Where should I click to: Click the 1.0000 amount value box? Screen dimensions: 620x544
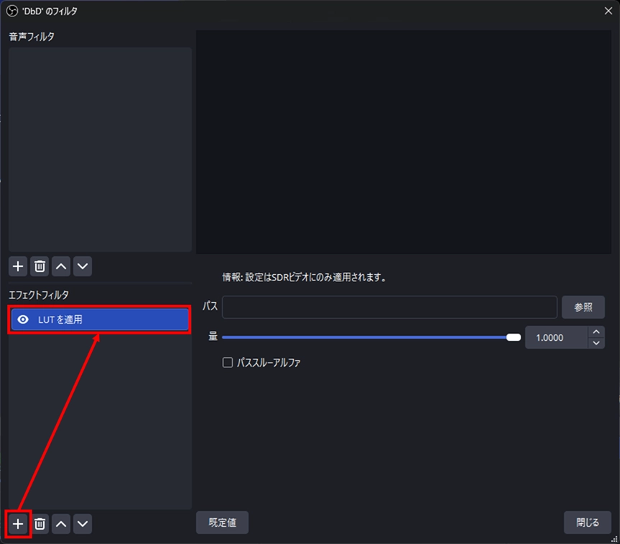pyautogui.click(x=555, y=337)
